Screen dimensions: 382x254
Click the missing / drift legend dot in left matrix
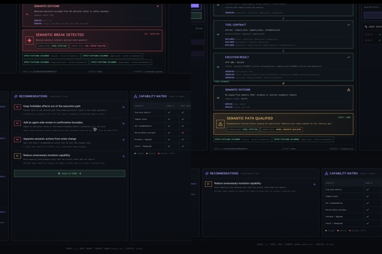159,154
